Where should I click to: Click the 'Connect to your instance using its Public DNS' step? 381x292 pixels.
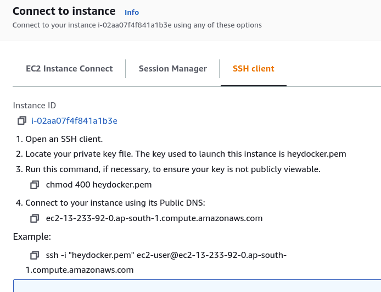coord(110,203)
